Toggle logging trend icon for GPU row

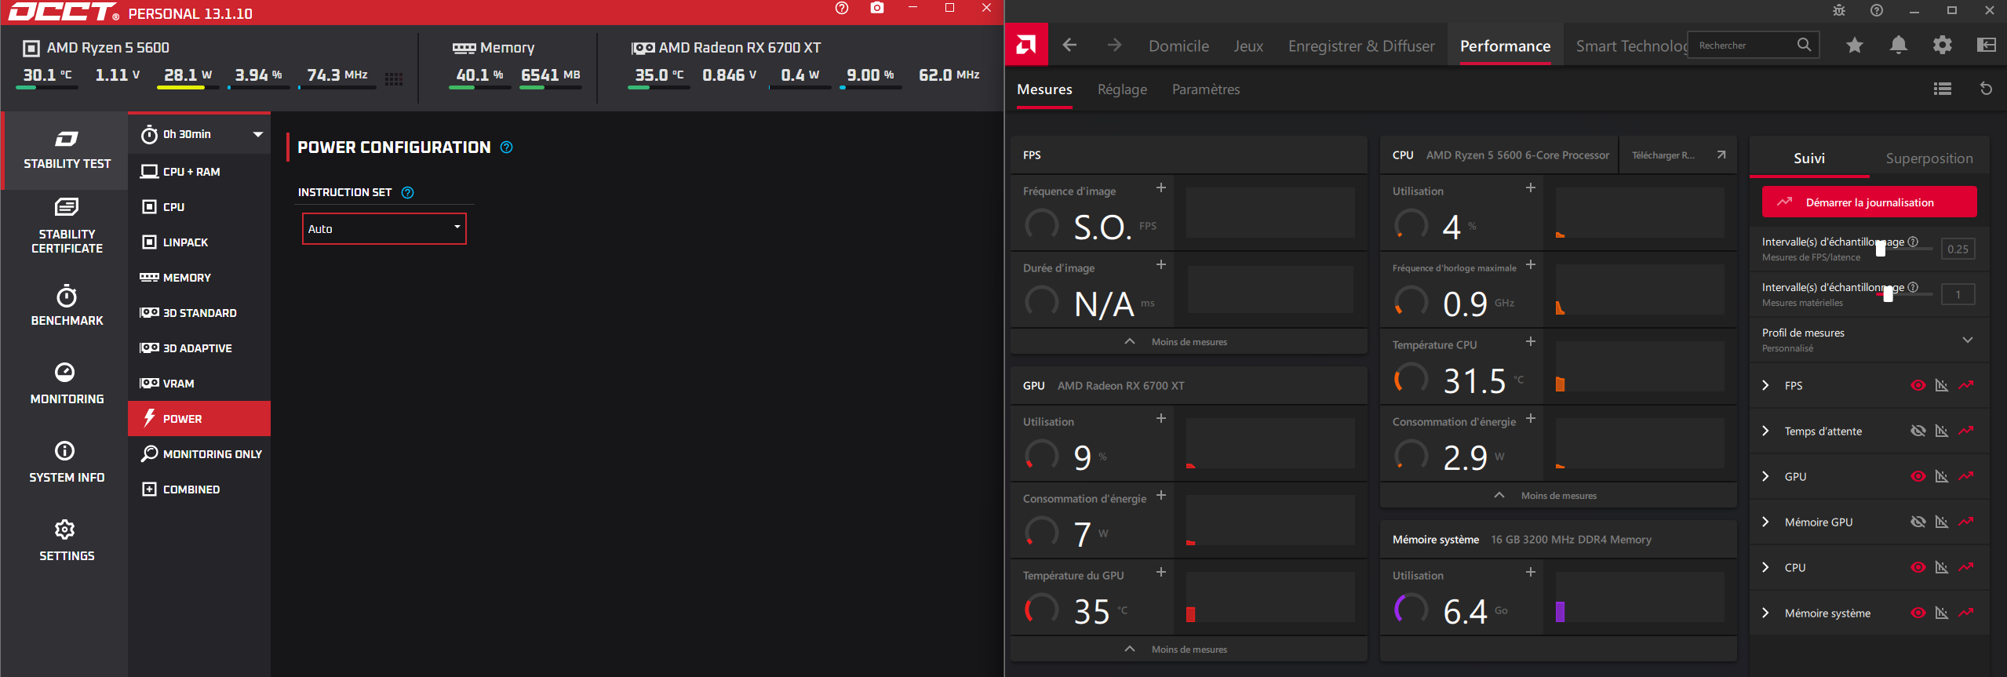coord(1966,477)
